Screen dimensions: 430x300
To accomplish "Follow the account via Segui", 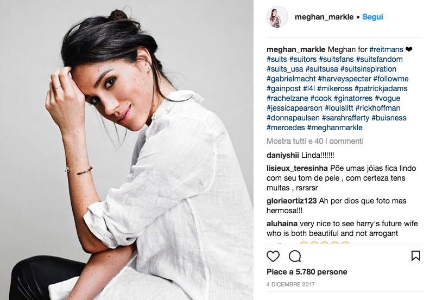I will (372, 17).
